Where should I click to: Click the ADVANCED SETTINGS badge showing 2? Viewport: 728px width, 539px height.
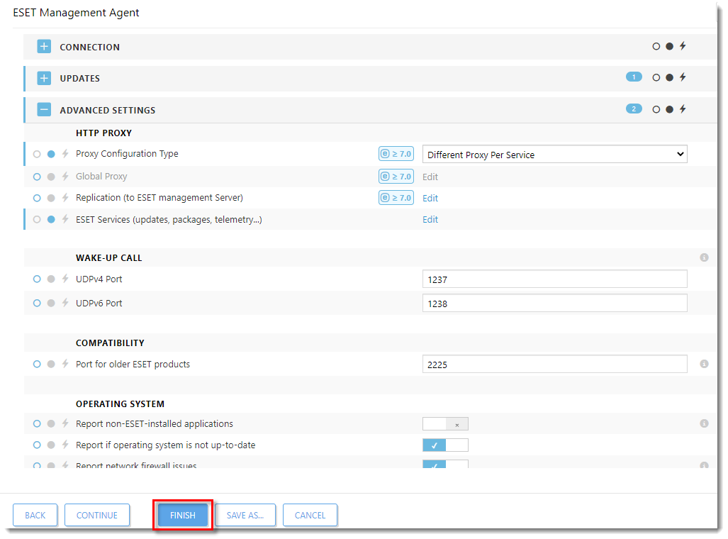point(634,109)
